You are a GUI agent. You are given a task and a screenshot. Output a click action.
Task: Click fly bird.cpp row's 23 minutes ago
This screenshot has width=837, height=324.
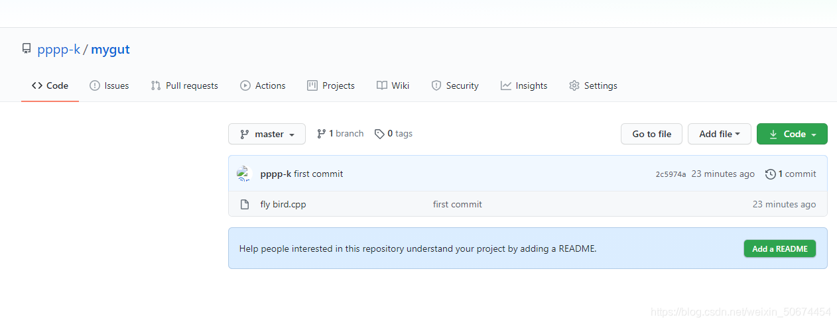coord(784,204)
